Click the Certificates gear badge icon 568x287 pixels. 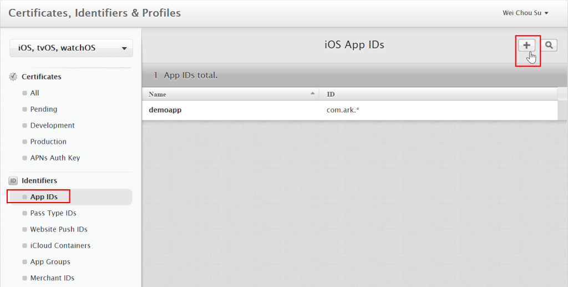[x=13, y=77]
